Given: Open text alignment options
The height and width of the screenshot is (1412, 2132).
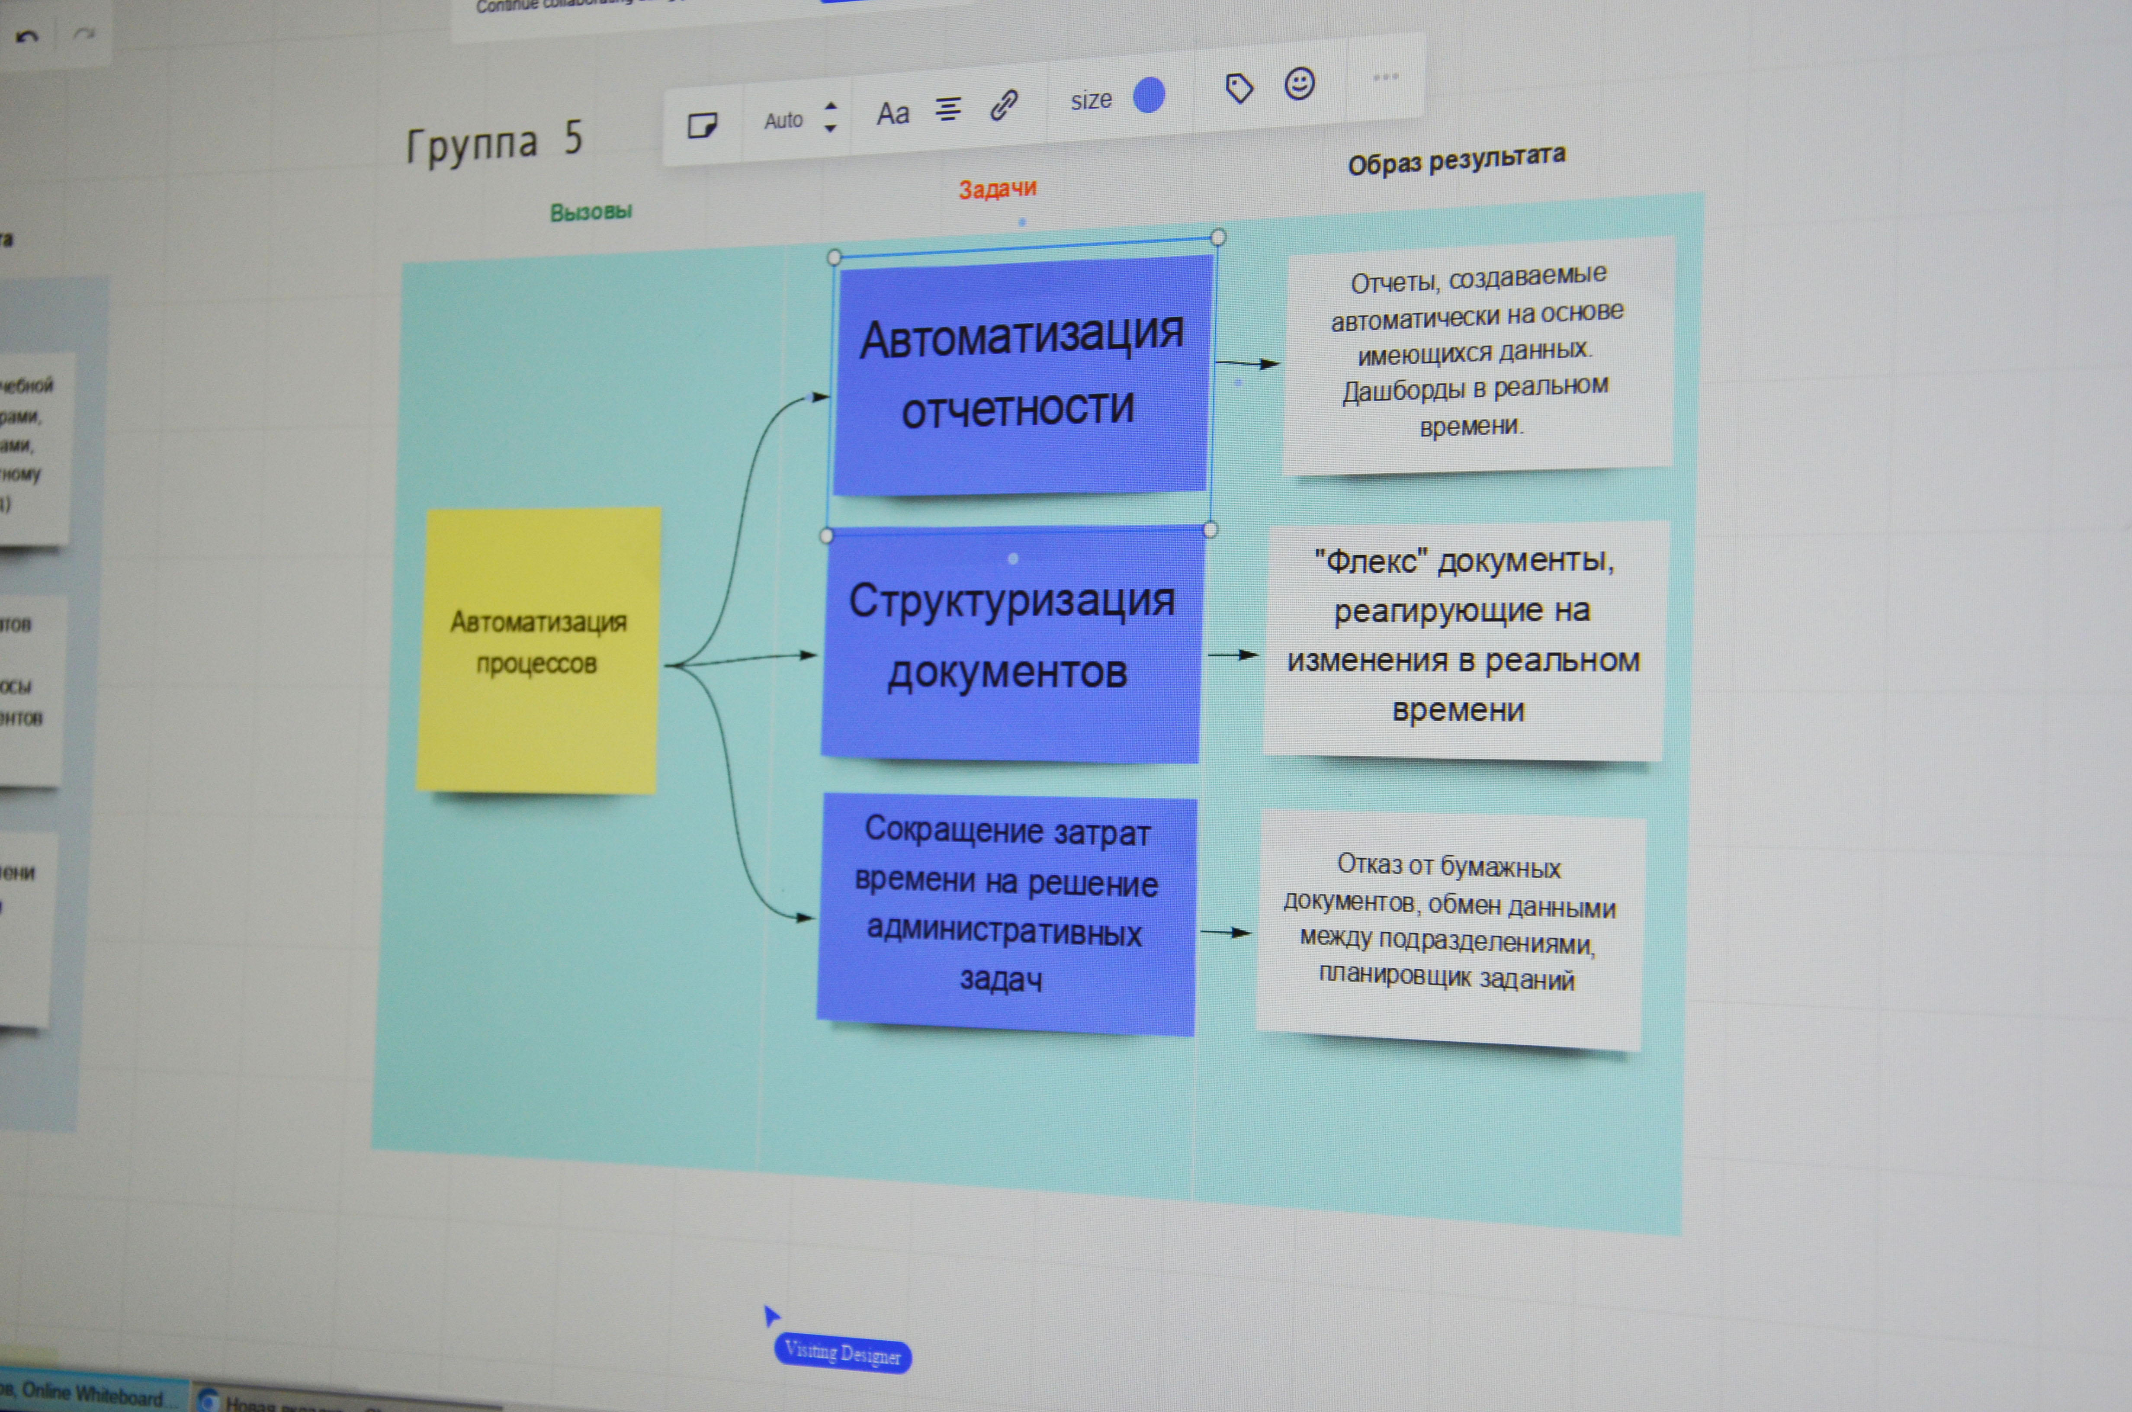Looking at the screenshot, I should point(948,109).
